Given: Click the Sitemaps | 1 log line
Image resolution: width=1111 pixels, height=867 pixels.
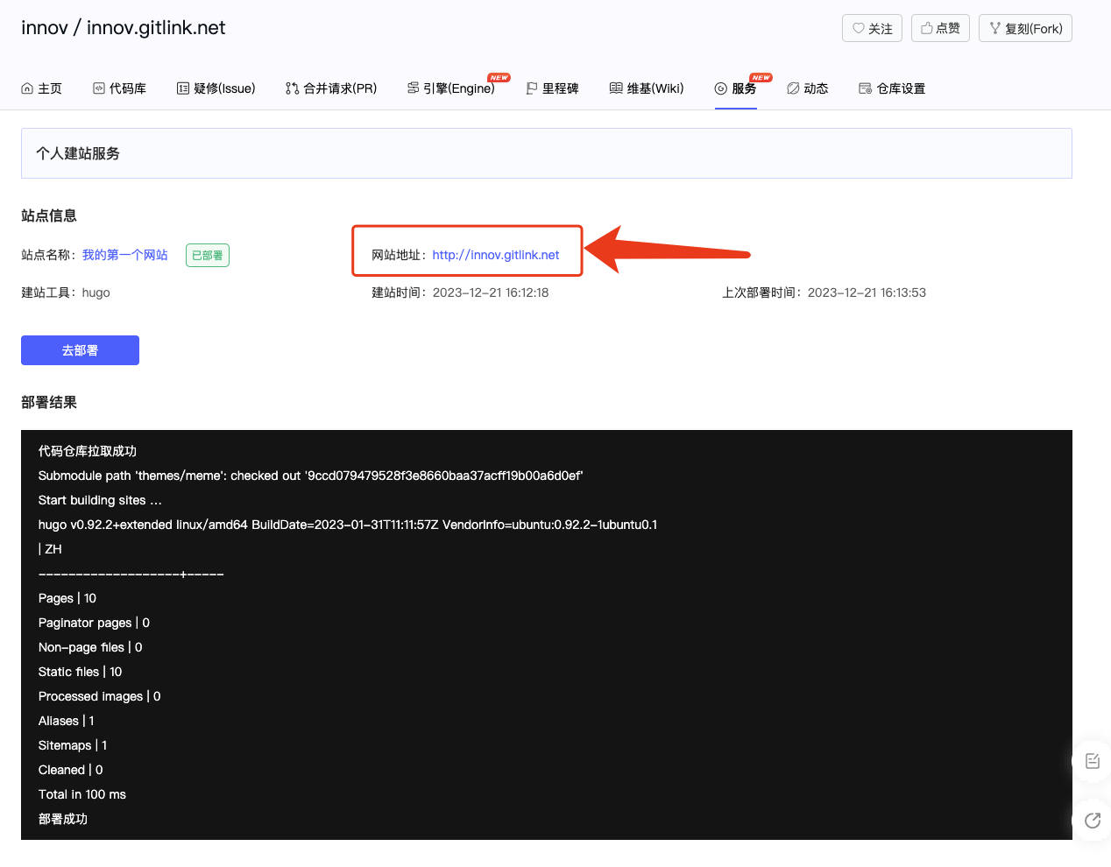Looking at the screenshot, I should coord(73,745).
